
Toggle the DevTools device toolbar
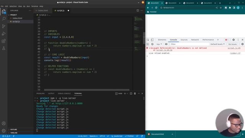pyautogui.click(x=152, y=40)
